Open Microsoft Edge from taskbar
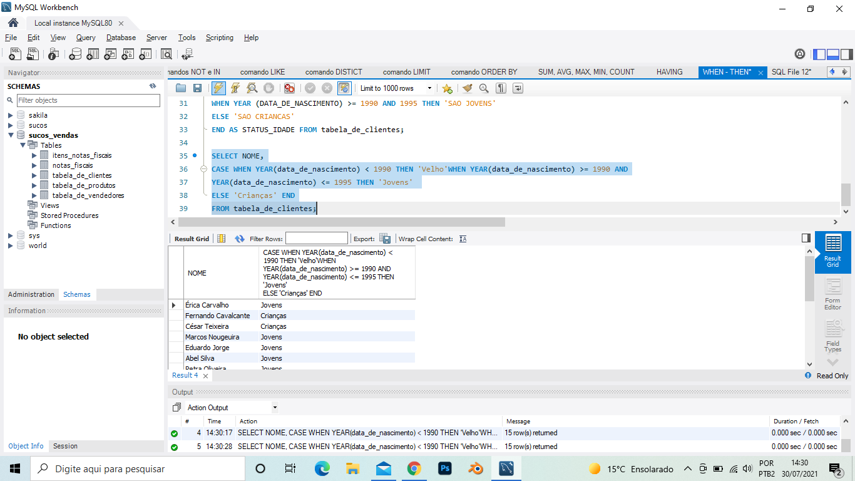The height and width of the screenshot is (481, 855). 322,468
